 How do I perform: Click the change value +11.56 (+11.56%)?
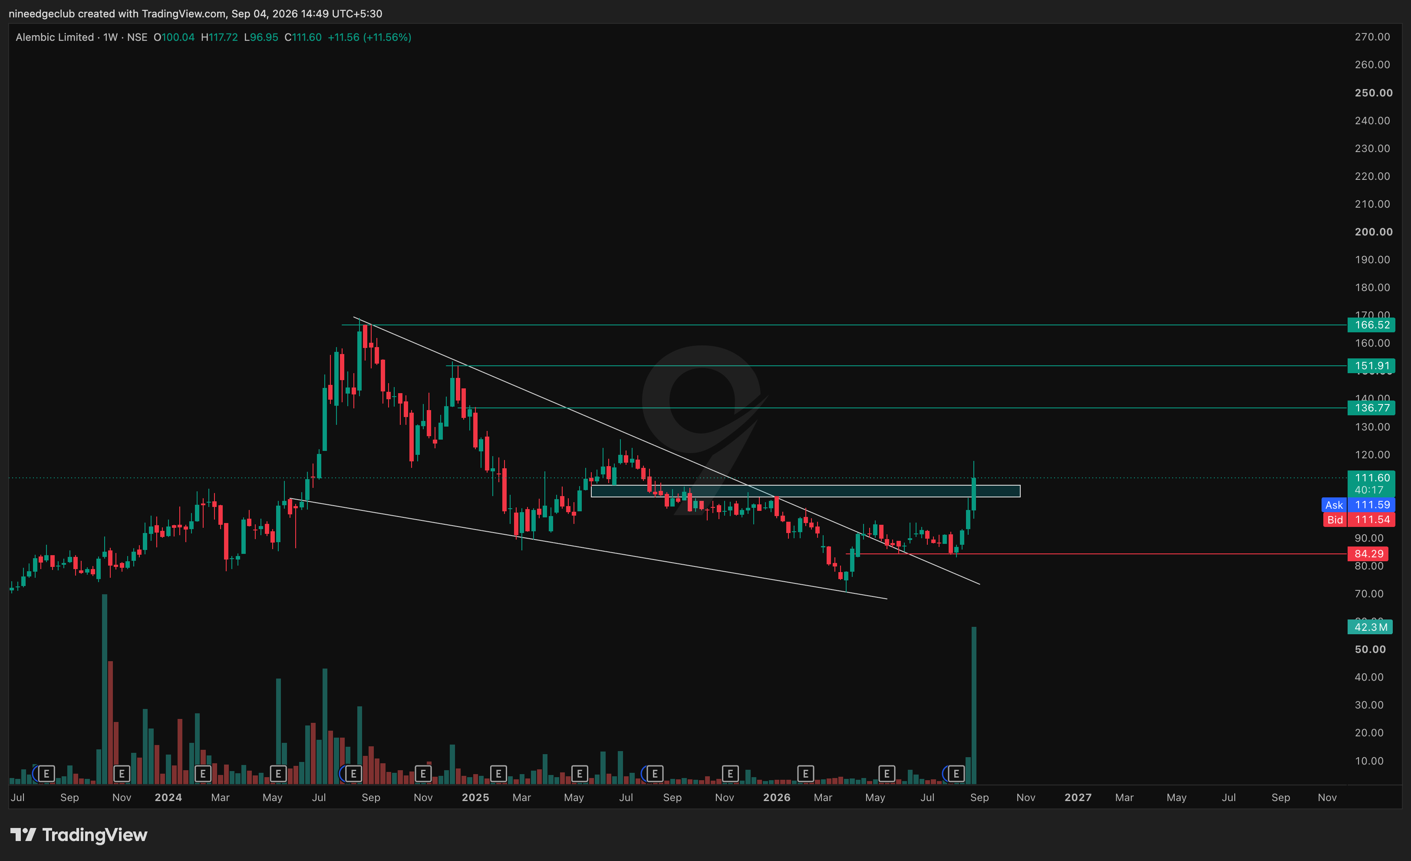[369, 37]
